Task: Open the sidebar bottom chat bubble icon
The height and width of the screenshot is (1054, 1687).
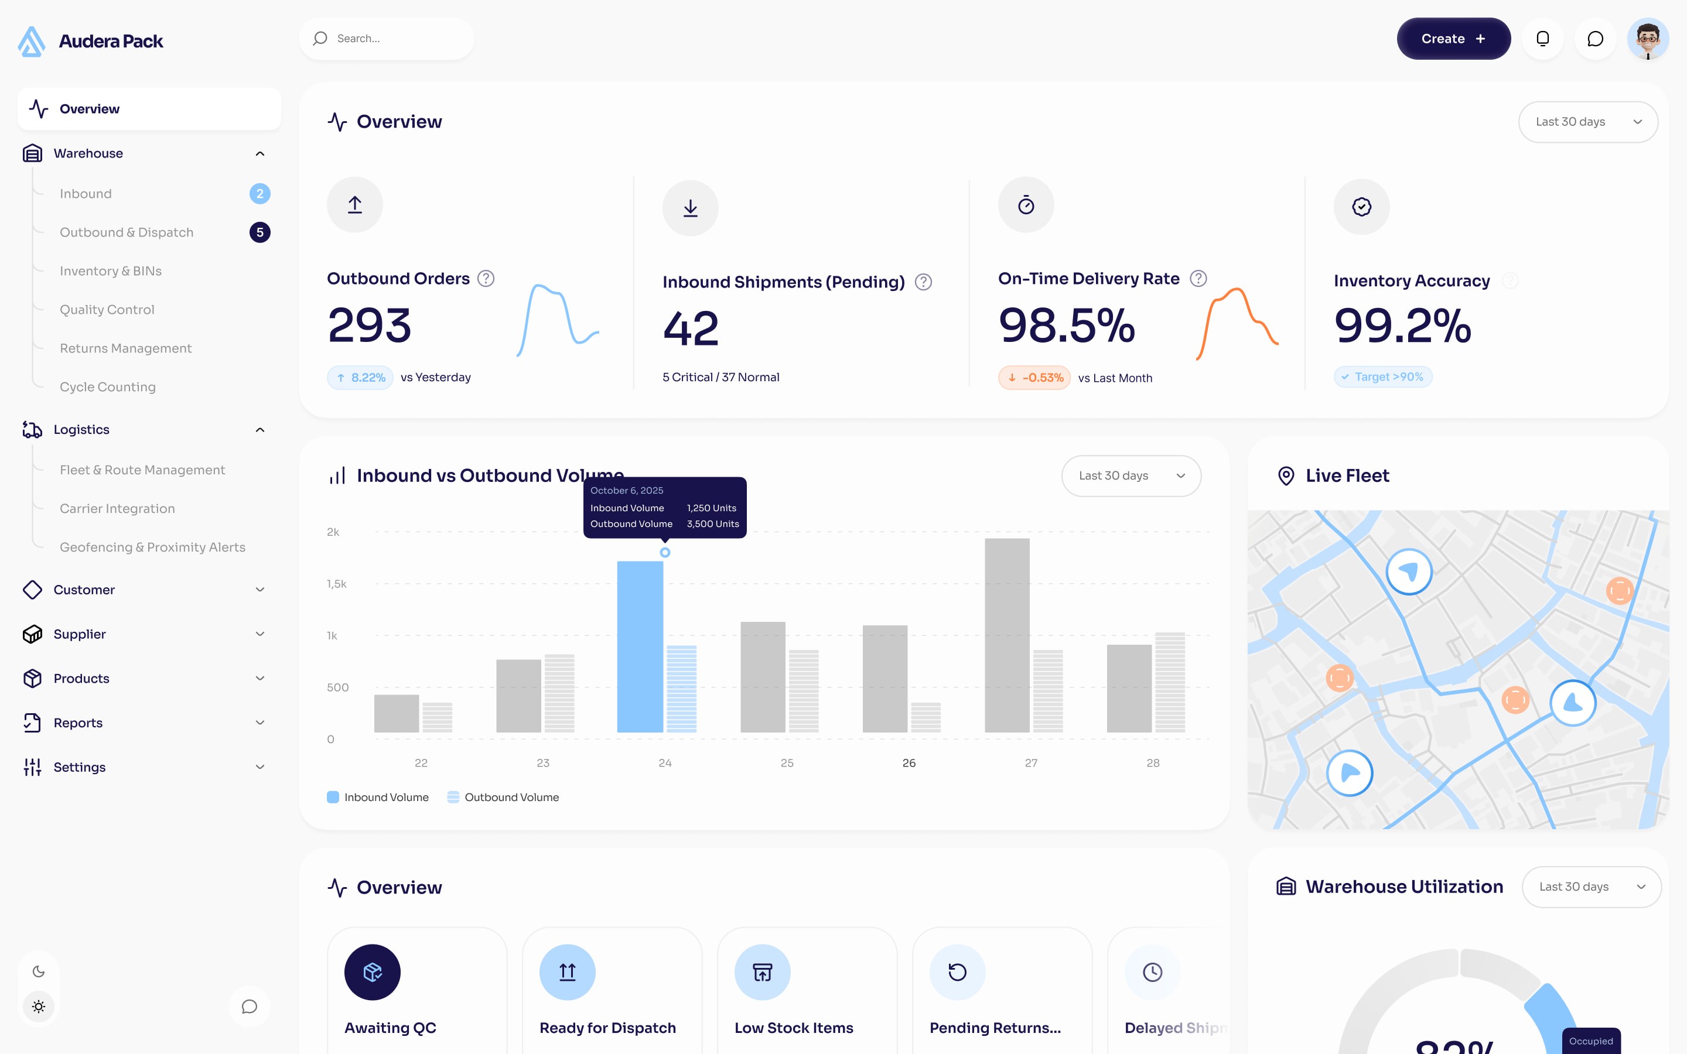Action: click(x=250, y=1007)
